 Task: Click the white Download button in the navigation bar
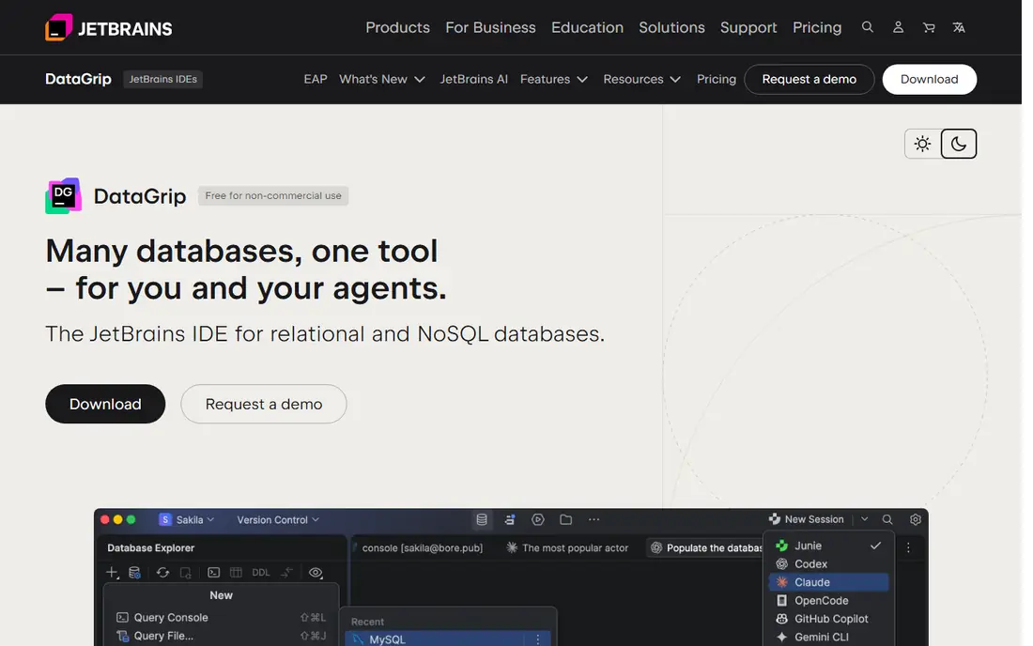click(x=929, y=79)
